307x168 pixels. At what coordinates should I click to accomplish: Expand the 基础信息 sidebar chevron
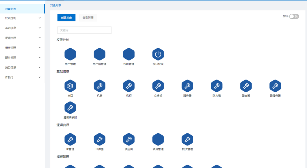(x=40, y=28)
